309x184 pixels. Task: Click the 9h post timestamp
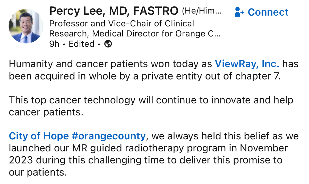click(x=54, y=44)
